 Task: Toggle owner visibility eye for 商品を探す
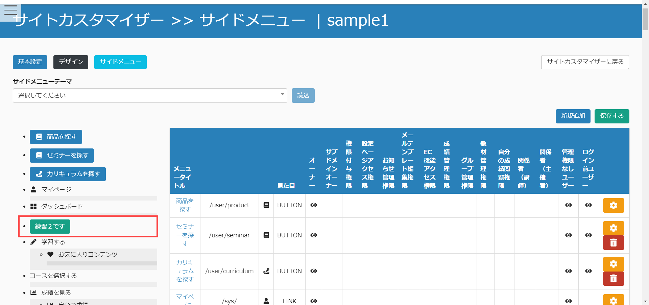(314, 205)
